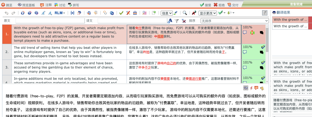The width and height of the screenshot is (312, 117).
Task: Apply superscript formatting
Action: [x=43, y=13]
